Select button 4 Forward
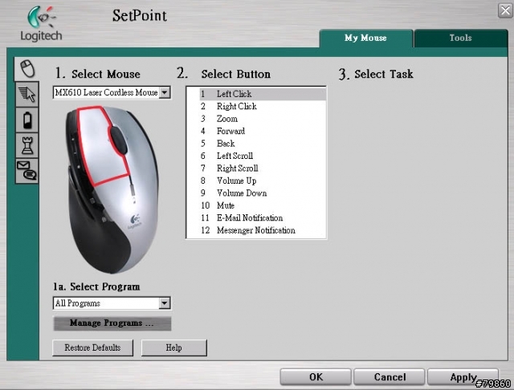The width and height of the screenshot is (514, 390). pyautogui.click(x=263, y=132)
